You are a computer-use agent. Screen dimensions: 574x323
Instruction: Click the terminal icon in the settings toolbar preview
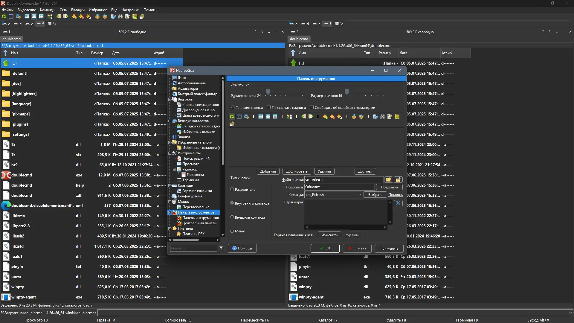click(x=239, y=117)
